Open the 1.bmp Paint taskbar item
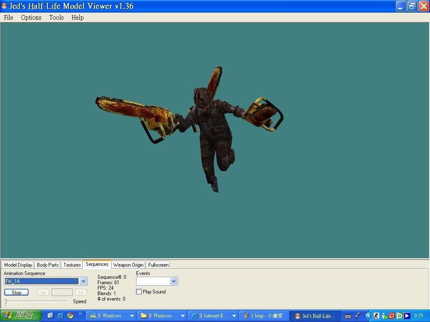This screenshot has width=430, height=322. point(264,316)
